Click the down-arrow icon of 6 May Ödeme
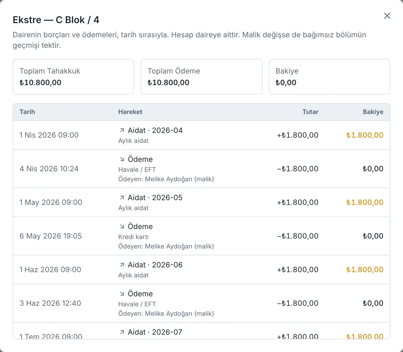The height and width of the screenshot is (352, 403). click(x=122, y=226)
